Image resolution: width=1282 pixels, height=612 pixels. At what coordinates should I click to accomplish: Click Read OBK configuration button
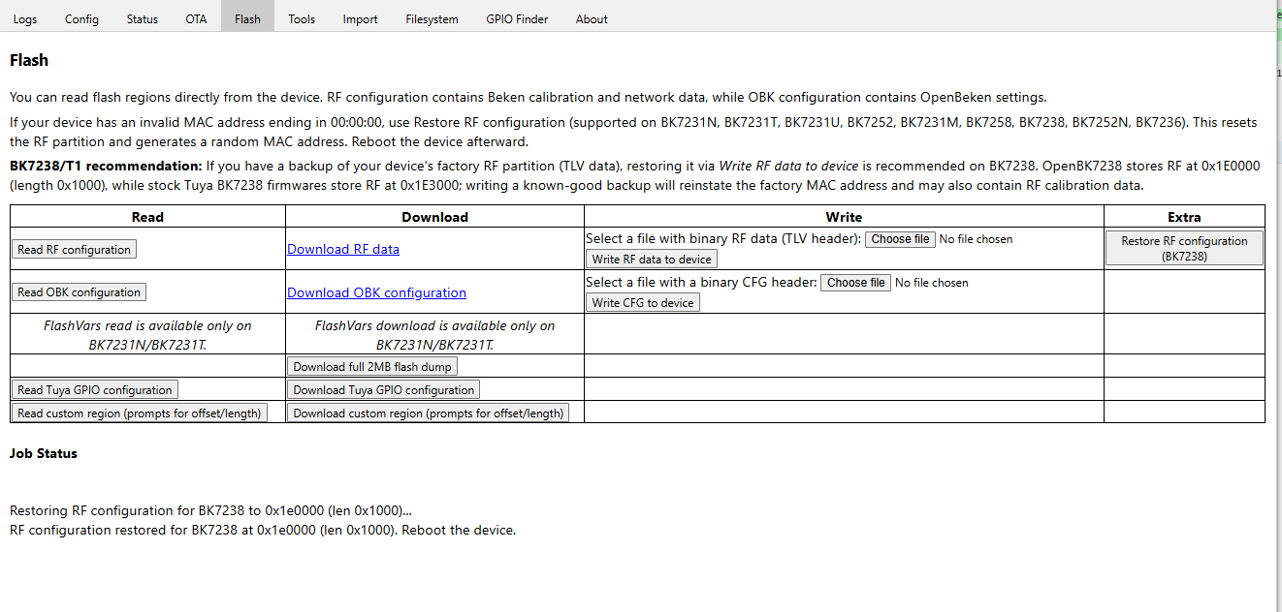pos(80,291)
